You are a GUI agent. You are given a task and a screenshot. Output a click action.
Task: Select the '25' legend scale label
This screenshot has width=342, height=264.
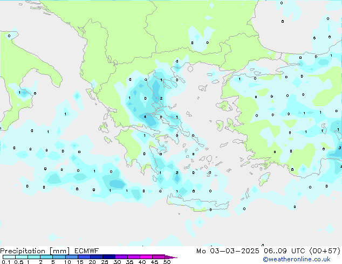coord(105,262)
